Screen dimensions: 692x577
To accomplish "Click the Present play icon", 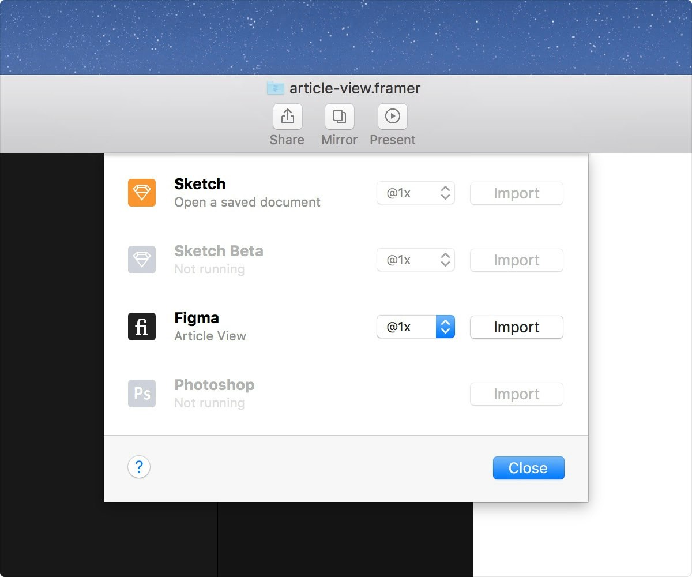I will 393,117.
